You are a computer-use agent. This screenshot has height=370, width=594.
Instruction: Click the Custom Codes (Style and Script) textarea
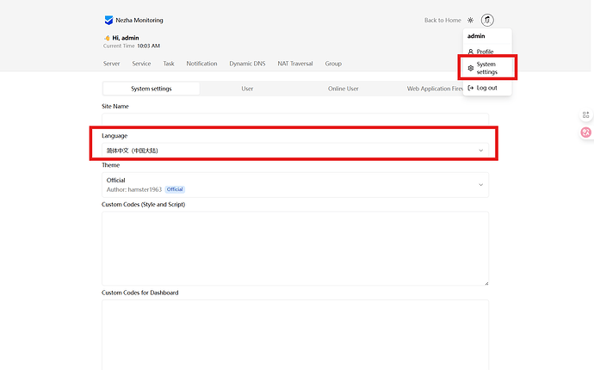coord(295,249)
